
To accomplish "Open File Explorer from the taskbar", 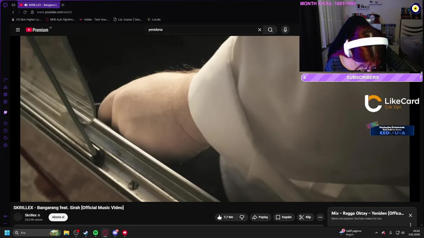I will point(66,233).
